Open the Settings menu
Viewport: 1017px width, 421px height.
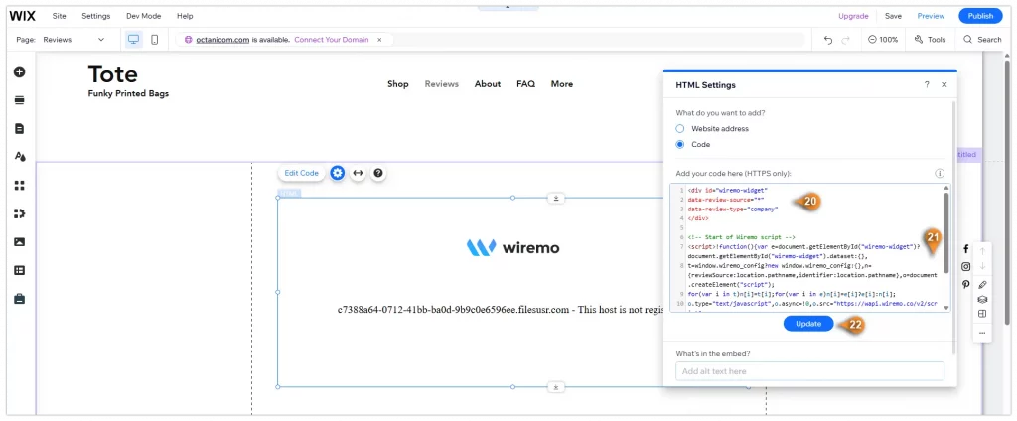tap(96, 16)
